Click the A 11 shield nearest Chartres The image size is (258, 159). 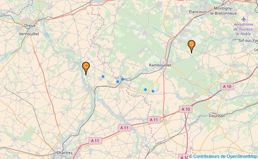[95, 141]
